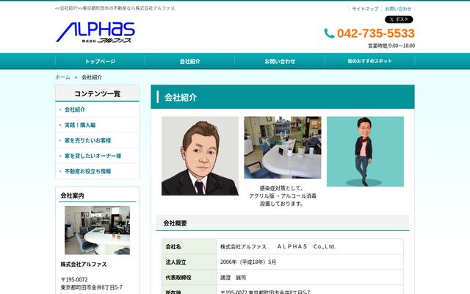Click the 会社案内 sidebar heading
Screen dimensions: 470x294
pyautogui.click(x=72, y=196)
